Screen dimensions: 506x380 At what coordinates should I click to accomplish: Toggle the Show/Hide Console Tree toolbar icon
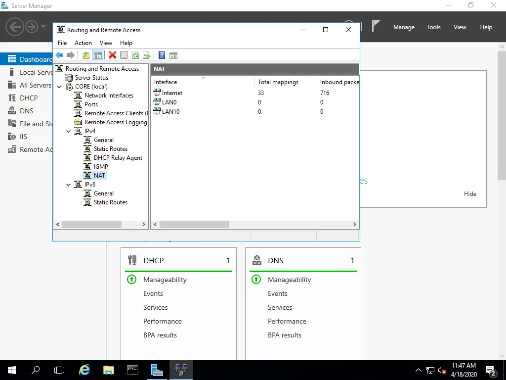(x=97, y=55)
